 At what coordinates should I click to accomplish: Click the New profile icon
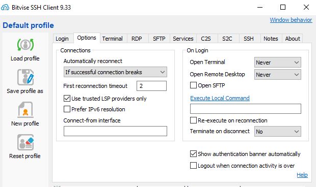[x=25, y=110]
